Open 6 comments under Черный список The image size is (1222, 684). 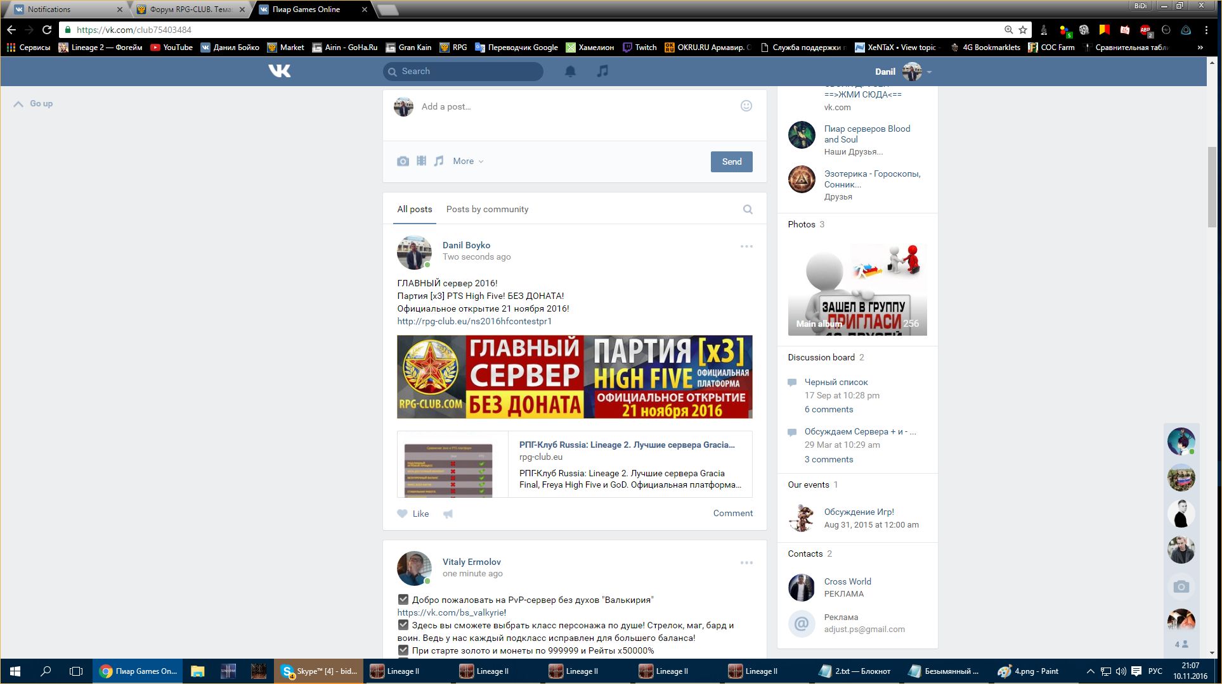pos(829,409)
